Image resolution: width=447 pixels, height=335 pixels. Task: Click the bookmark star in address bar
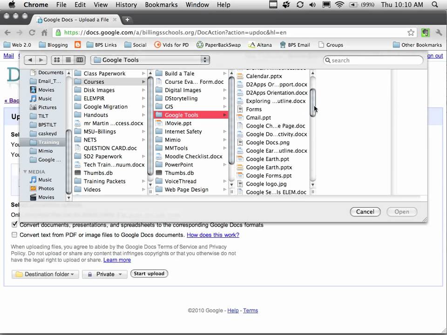tap(411, 33)
